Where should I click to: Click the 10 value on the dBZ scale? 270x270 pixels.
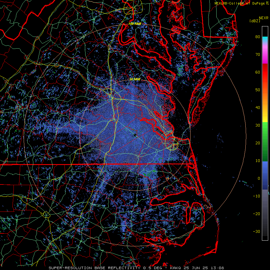point(258,161)
